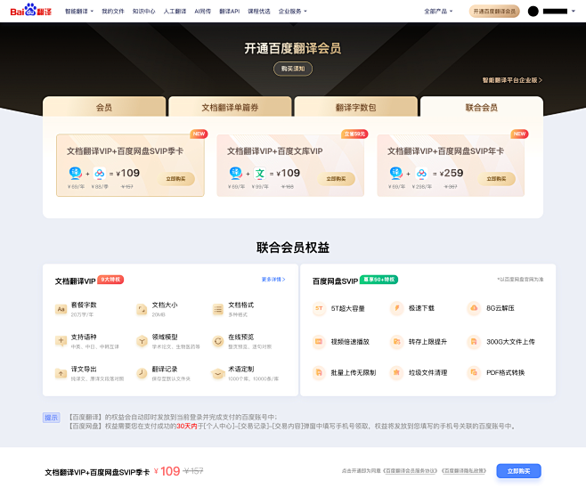Screen dimensions: 586x488
Task: Open 百度翻译会员服务协议 link
Action: 410,471
